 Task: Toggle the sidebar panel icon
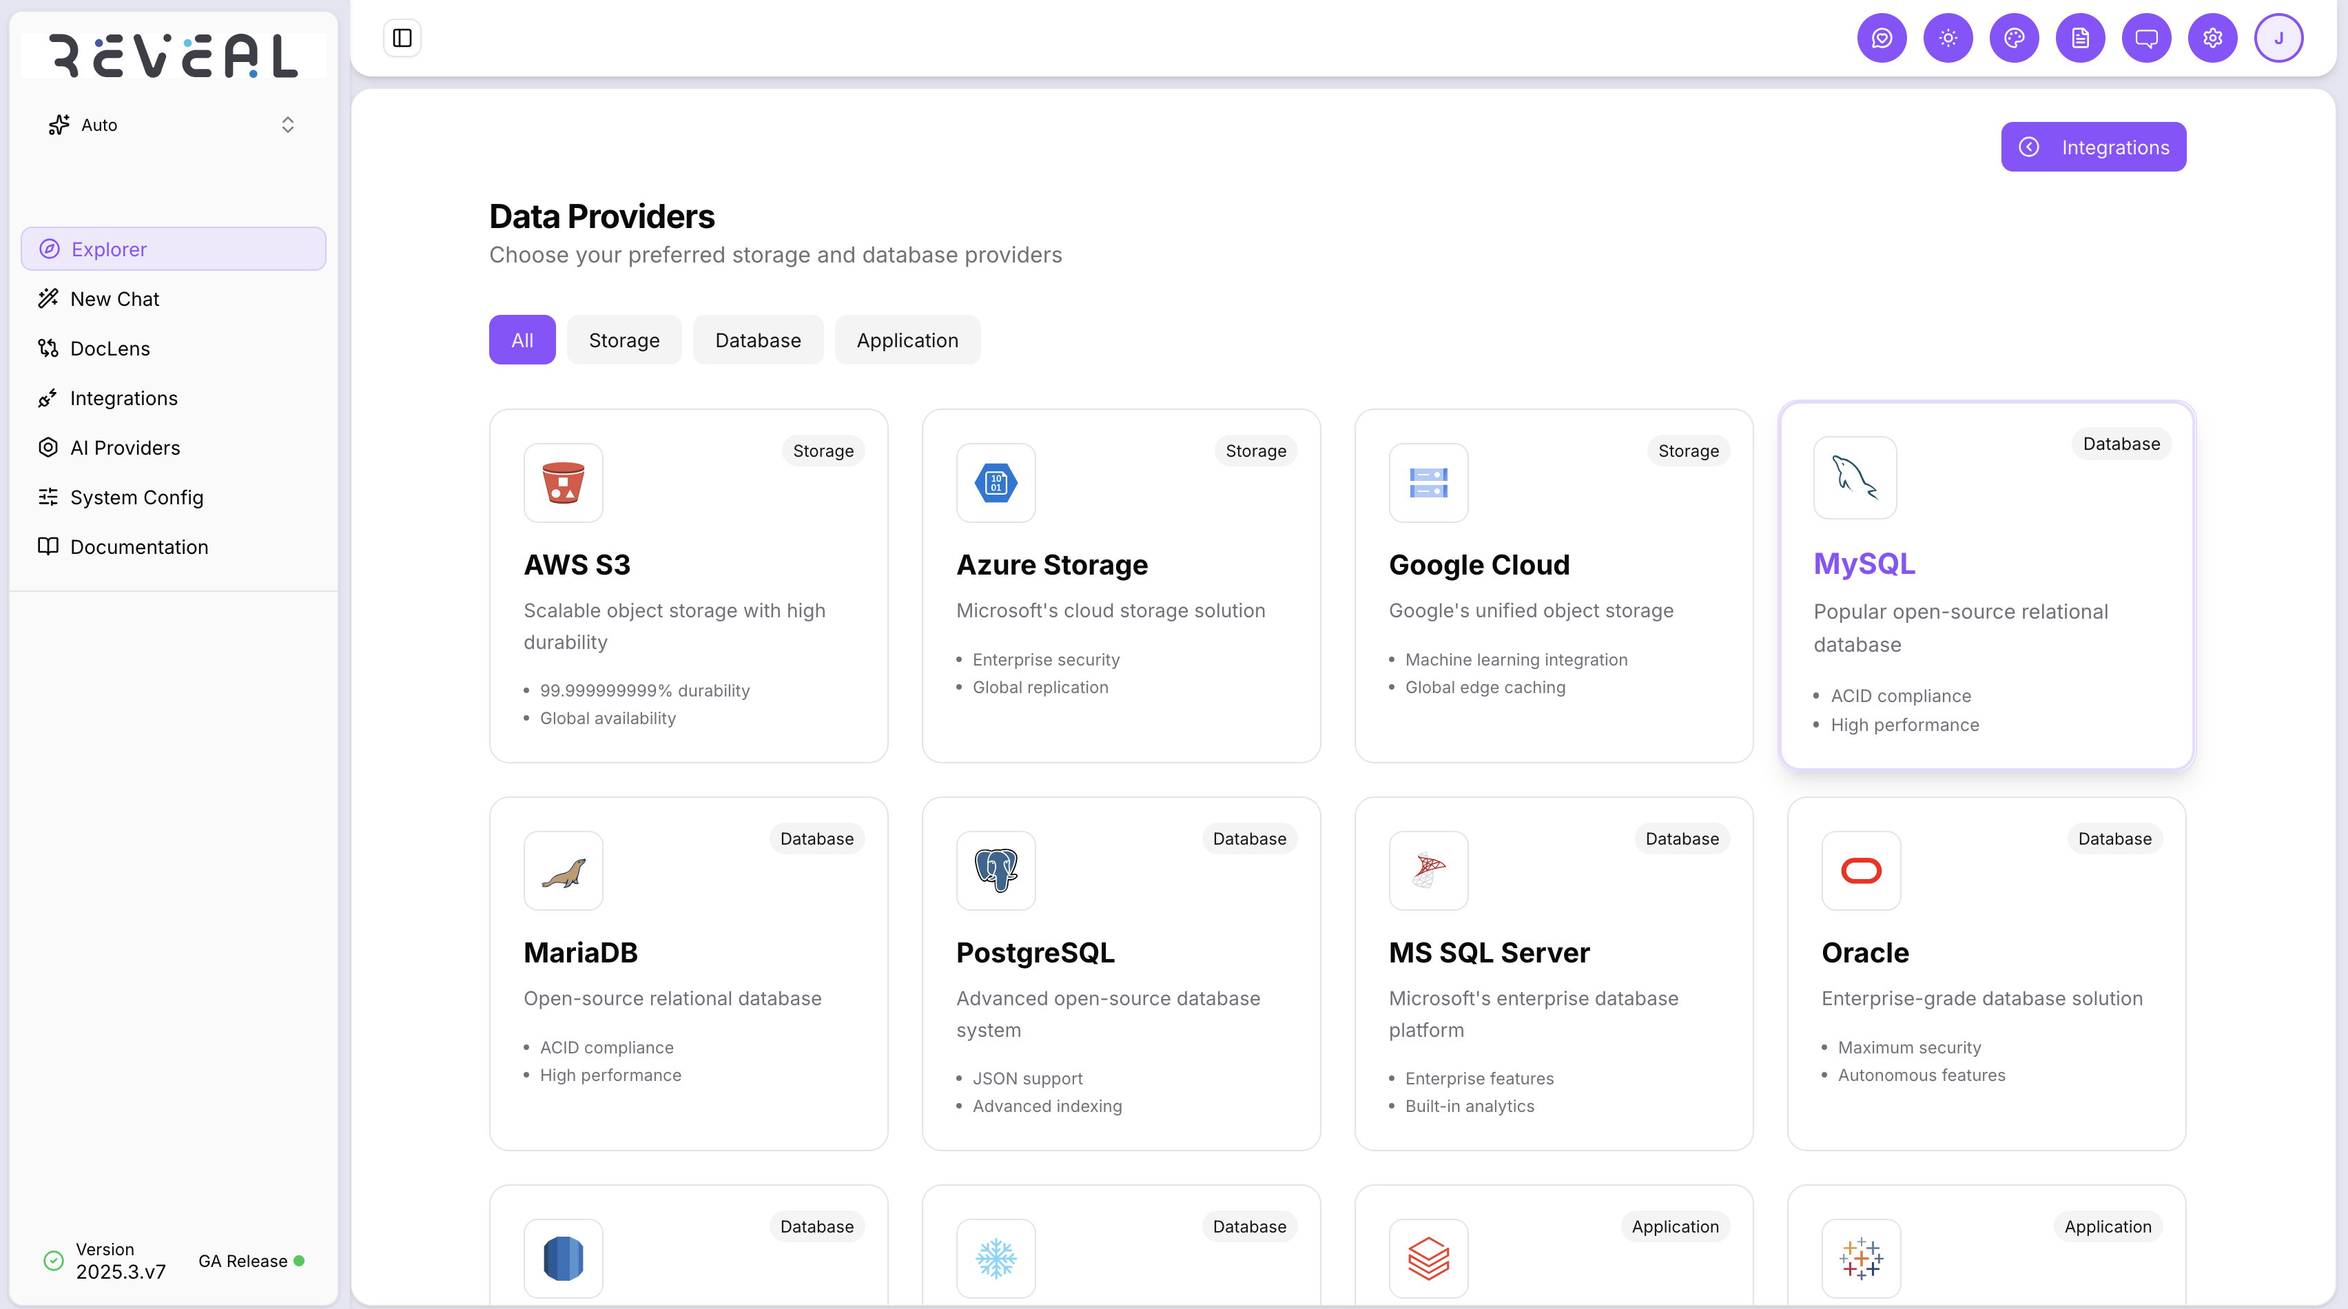point(402,37)
